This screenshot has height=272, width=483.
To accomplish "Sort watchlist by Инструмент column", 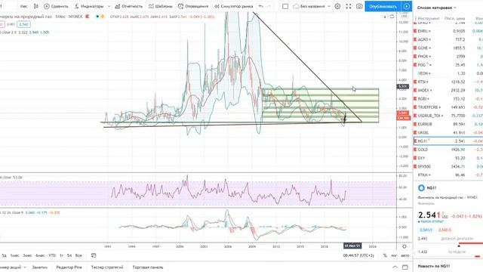I will pos(429,18).
